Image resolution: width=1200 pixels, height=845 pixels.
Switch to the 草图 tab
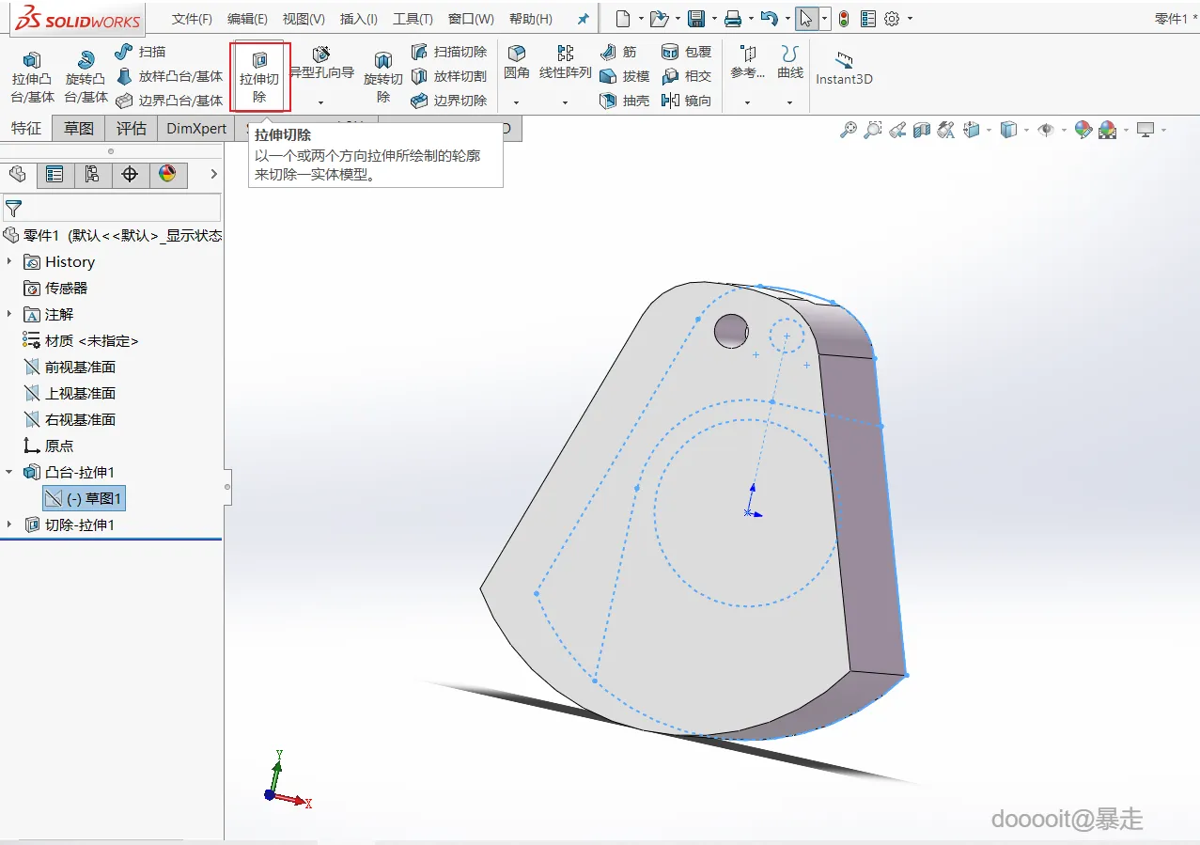[79, 129]
